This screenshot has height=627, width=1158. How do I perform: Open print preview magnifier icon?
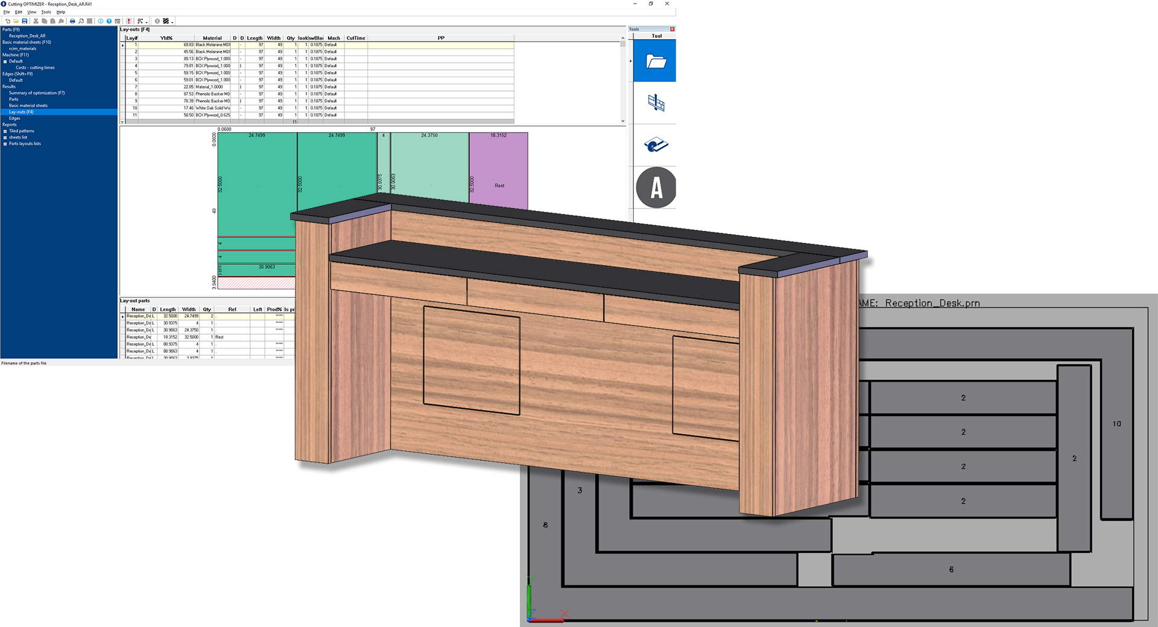tap(81, 21)
